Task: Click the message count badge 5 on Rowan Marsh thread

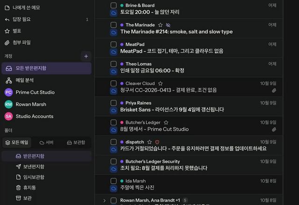Action: 185,200
